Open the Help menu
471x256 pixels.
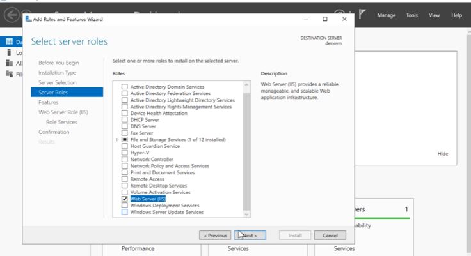pos(456,15)
